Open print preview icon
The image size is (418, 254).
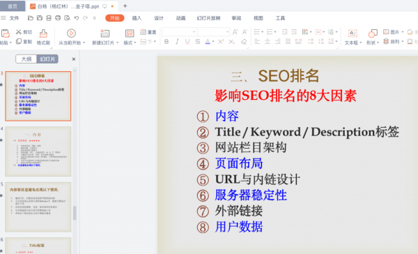[67, 18]
